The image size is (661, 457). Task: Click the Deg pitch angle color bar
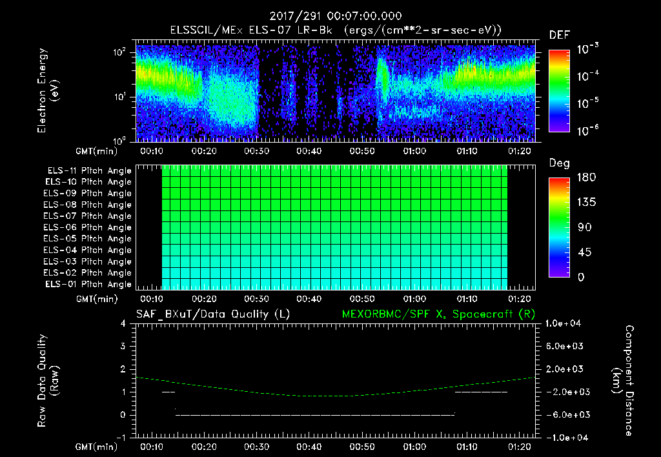coord(559,227)
